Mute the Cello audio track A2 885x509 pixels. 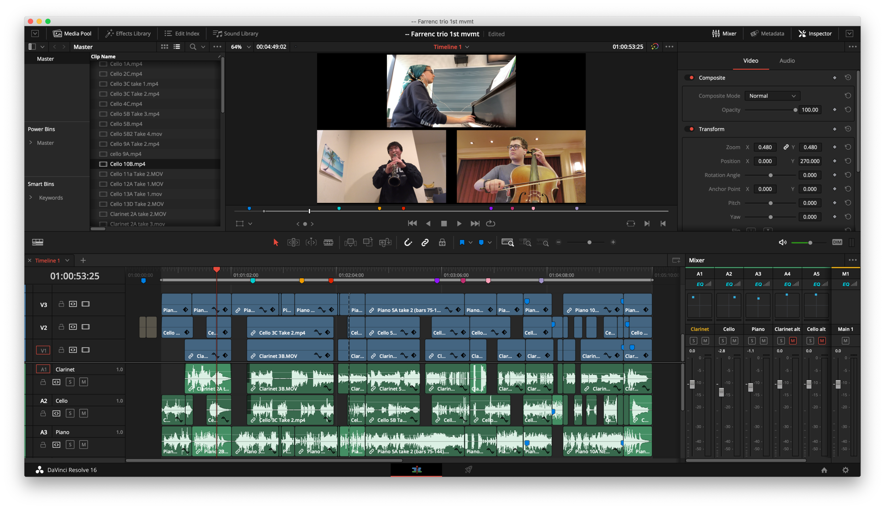(x=84, y=413)
